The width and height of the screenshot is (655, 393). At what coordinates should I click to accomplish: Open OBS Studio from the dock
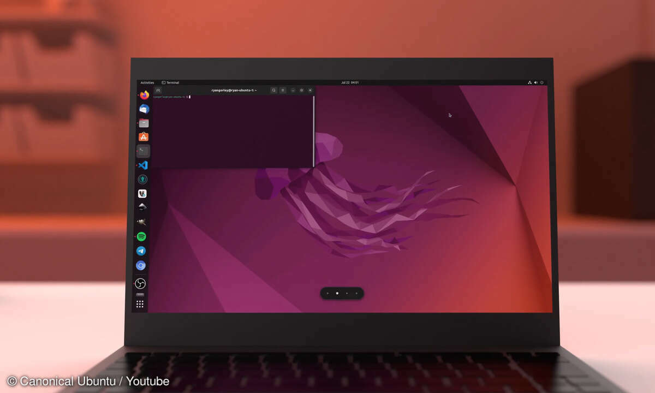coord(140,283)
